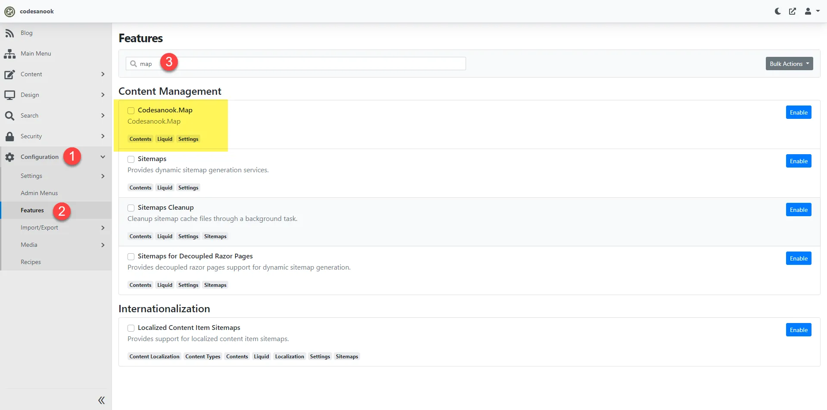Image resolution: width=827 pixels, height=410 pixels.
Task: Click the Settings submenu label
Action: coord(31,176)
